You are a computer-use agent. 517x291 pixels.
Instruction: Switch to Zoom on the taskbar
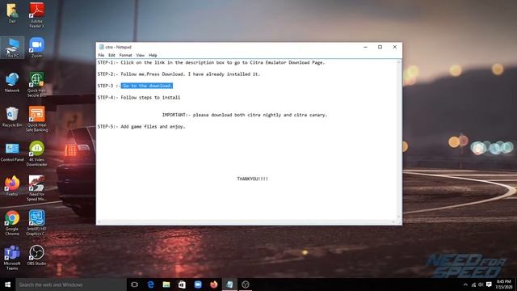pyautogui.click(x=198, y=285)
